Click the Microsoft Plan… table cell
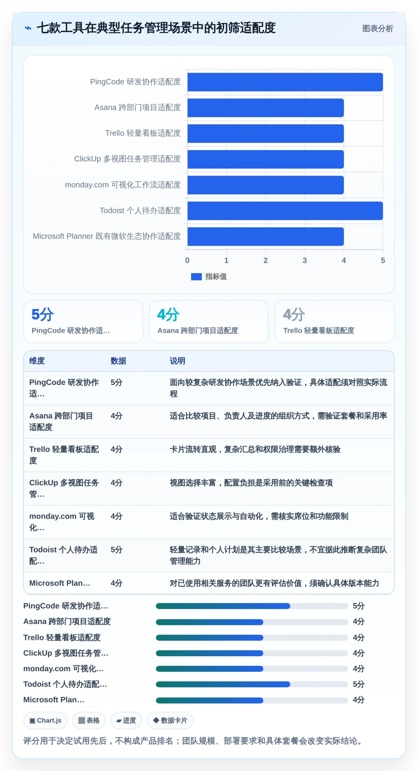 [60, 583]
